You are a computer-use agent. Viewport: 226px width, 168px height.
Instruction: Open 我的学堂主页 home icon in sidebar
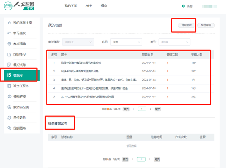point(9,23)
